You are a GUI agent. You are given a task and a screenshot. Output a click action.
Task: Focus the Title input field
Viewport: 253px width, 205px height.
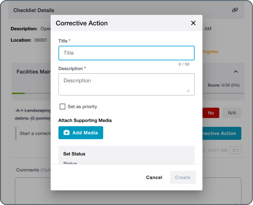126,53
